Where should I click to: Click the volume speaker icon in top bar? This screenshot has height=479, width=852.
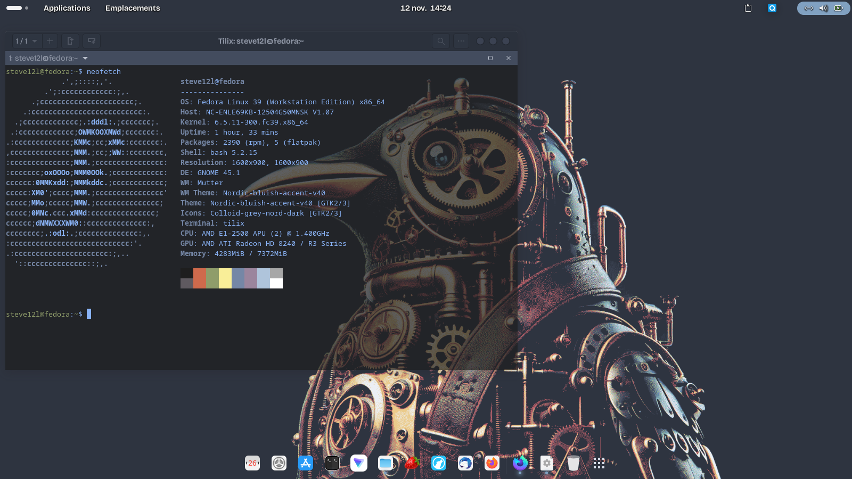coord(823,8)
